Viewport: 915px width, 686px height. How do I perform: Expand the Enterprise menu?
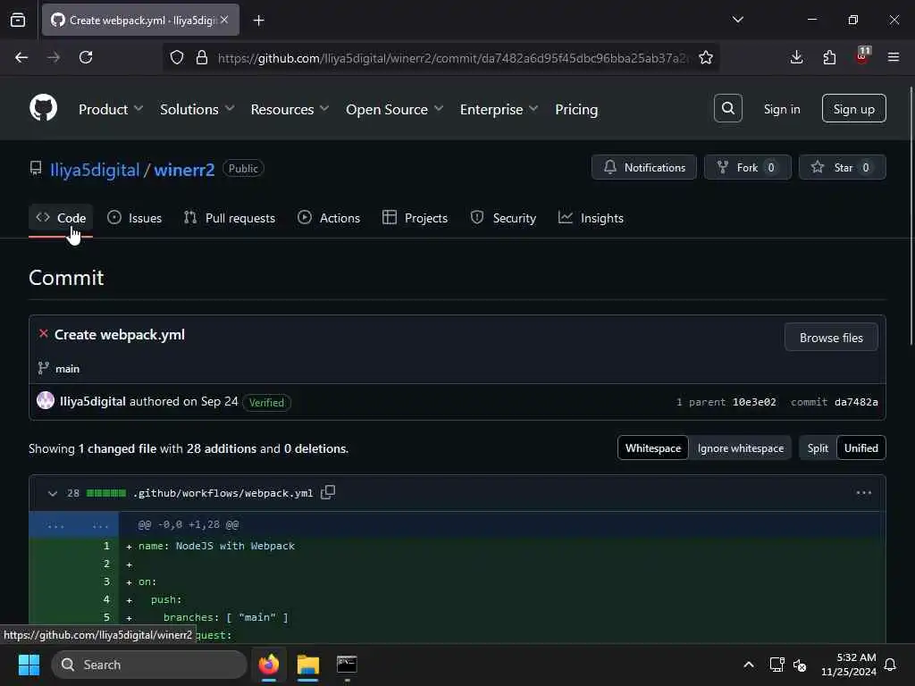(499, 109)
